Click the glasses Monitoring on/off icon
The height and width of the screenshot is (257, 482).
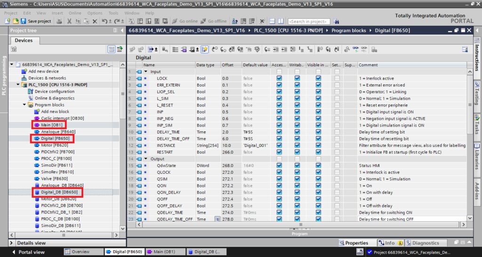coord(356,49)
